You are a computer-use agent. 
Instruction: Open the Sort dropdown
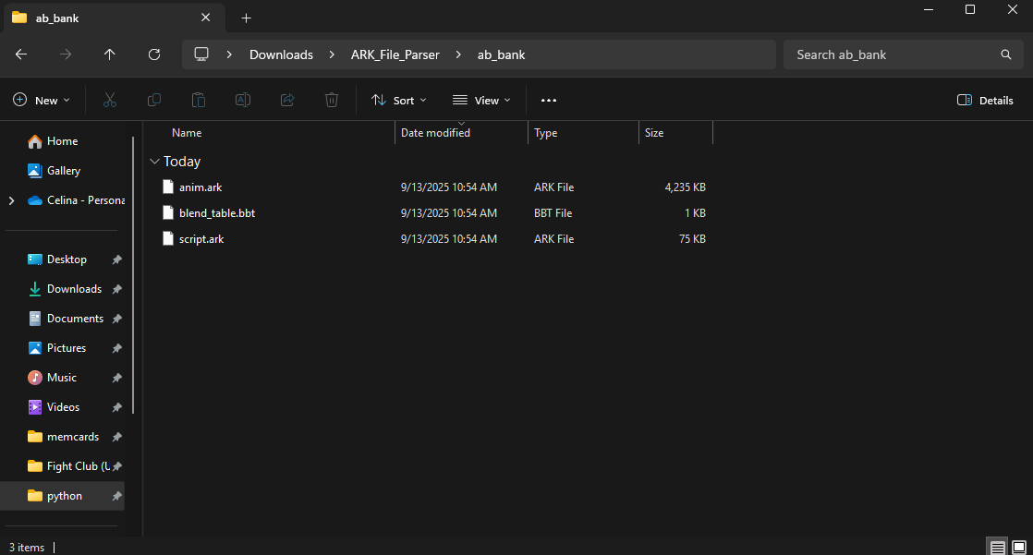(398, 100)
